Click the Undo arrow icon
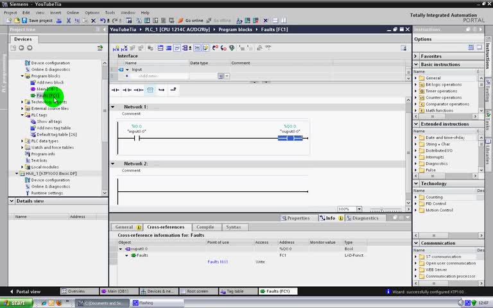 [103, 21]
